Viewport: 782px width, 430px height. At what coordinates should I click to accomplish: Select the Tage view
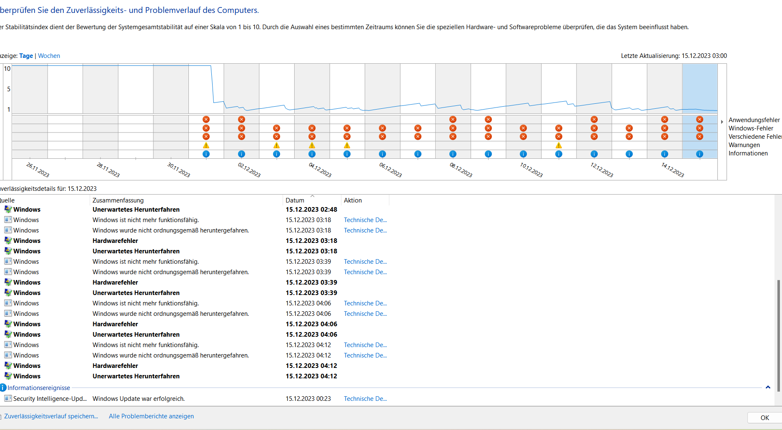[x=26, y=56]
